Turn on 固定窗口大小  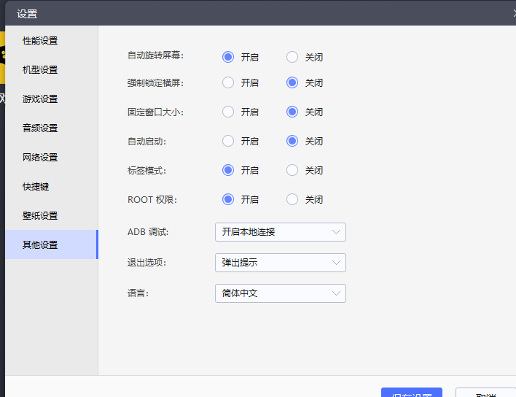[228, 112]
